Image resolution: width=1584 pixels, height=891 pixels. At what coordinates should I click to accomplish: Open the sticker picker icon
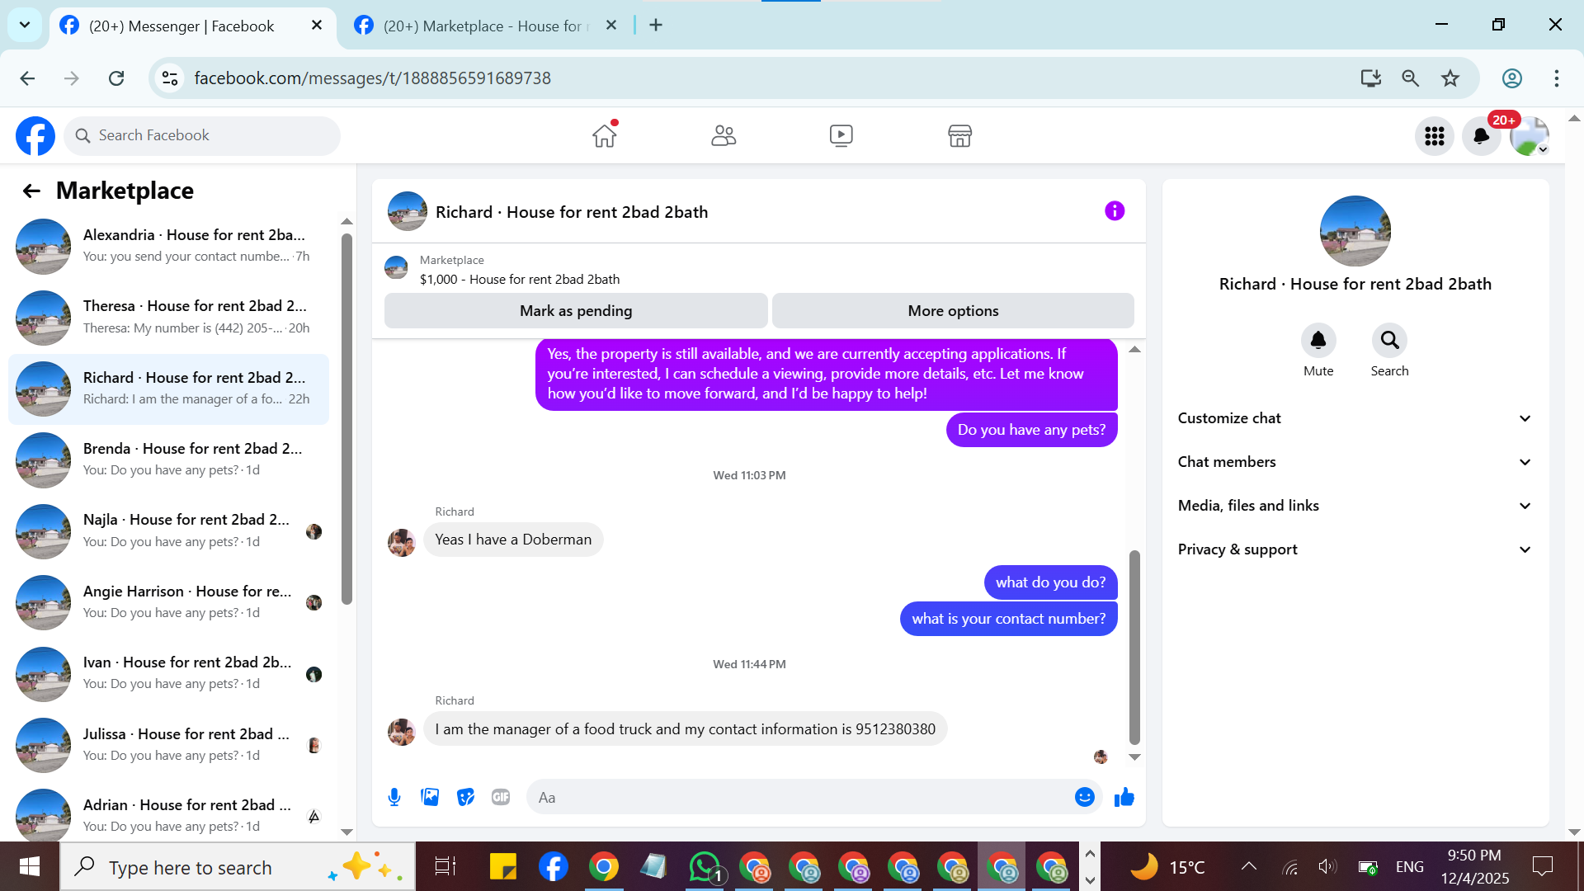pos(465,797)
